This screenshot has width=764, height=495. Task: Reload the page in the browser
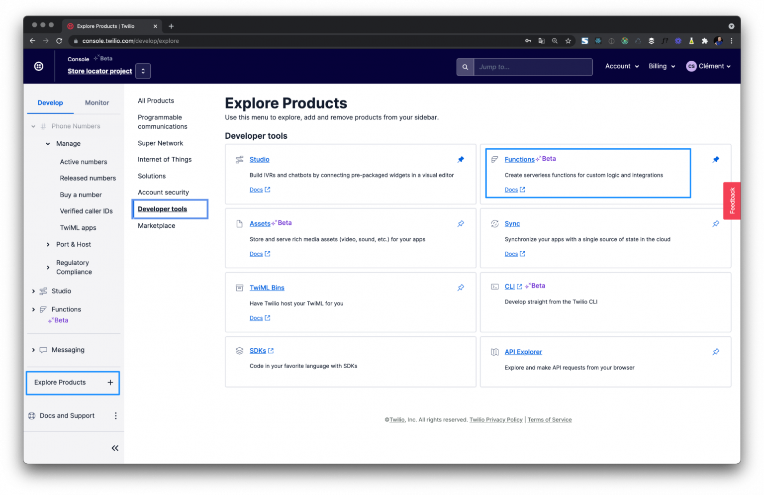point(59,41)
